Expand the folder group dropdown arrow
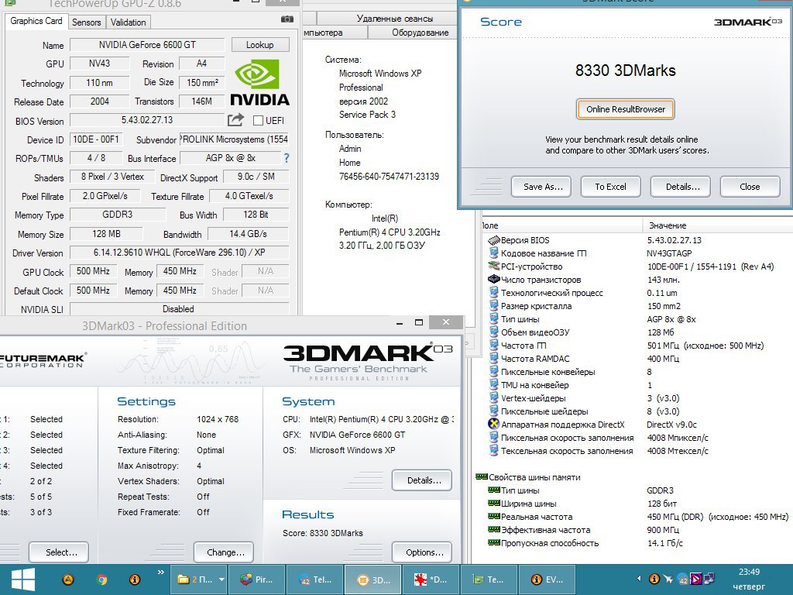793x595 pixels. (221, 580)
